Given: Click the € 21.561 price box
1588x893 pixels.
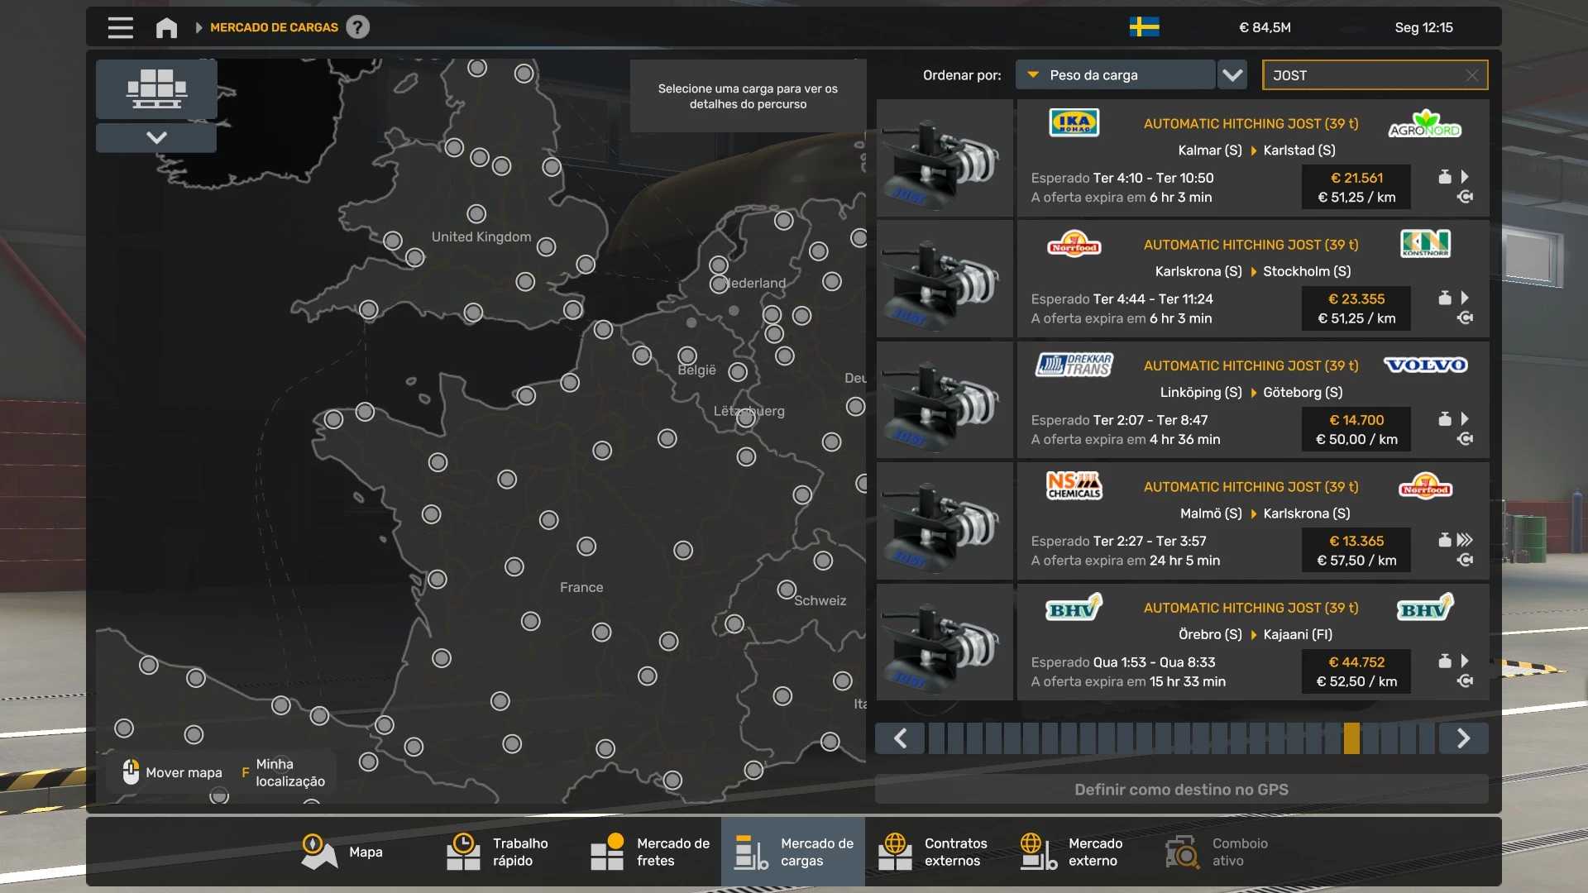Looking at the screenshot, I should click(x=1356, y=188).
